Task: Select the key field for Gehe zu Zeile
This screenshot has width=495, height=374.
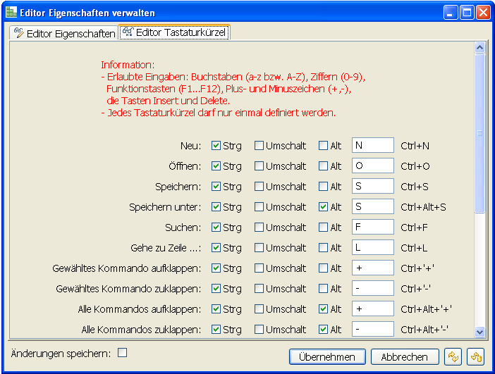Action: tap(372, 248)
